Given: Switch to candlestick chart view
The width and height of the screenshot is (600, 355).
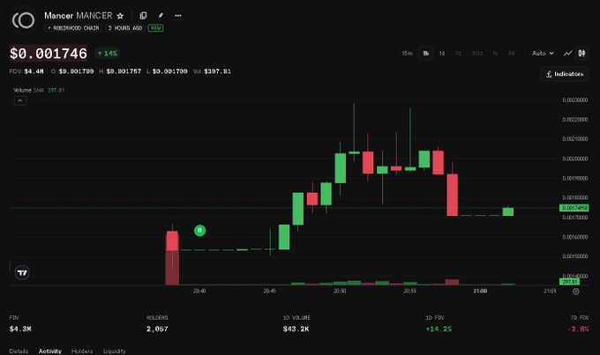Looking at the screenshot, I should click(x=581, y=53).
